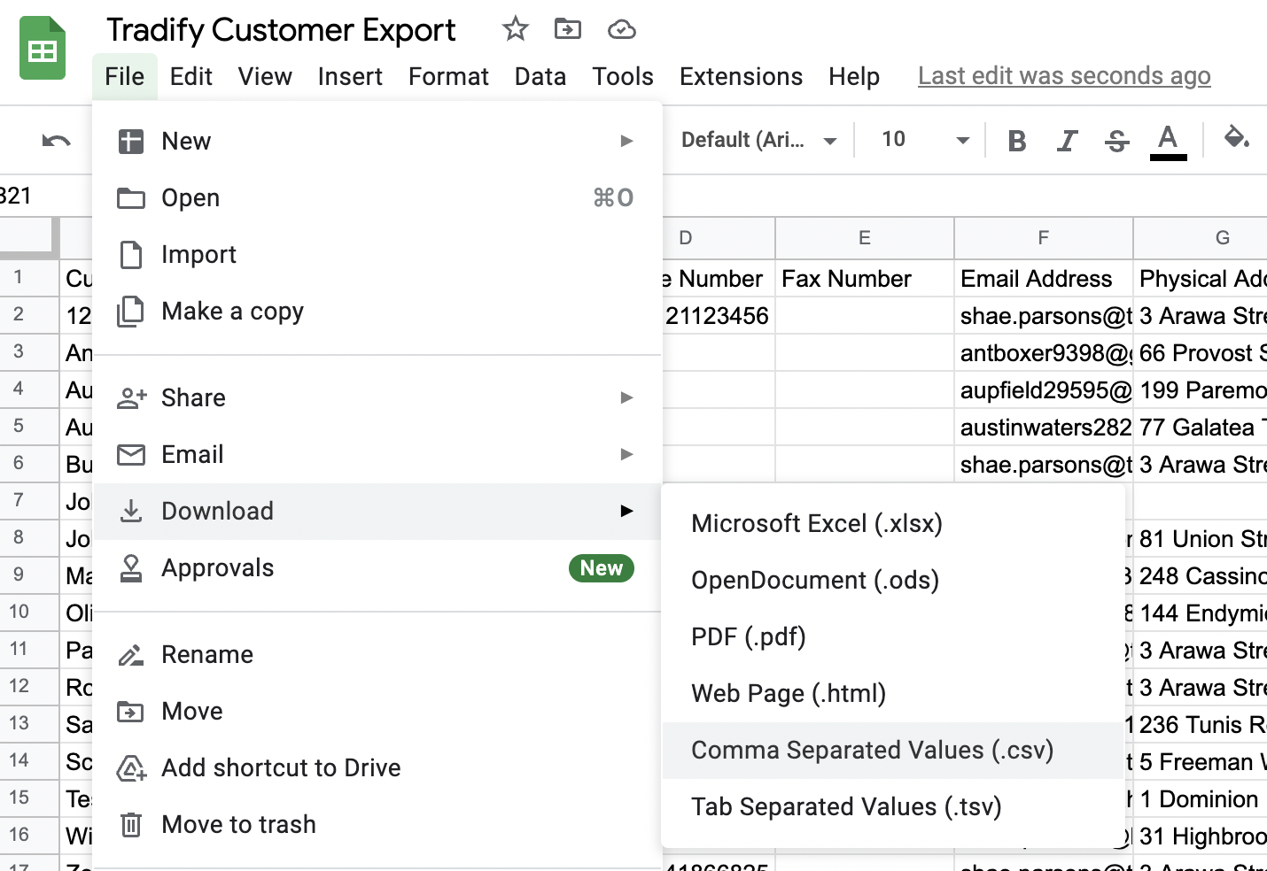
Task: Download as Microsoft Excel (.xlsx)
Action: coord(893,523)
